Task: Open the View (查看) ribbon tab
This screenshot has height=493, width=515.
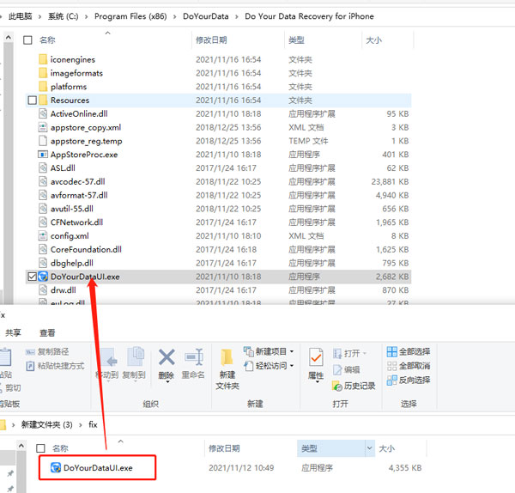Action: point(47,333)
